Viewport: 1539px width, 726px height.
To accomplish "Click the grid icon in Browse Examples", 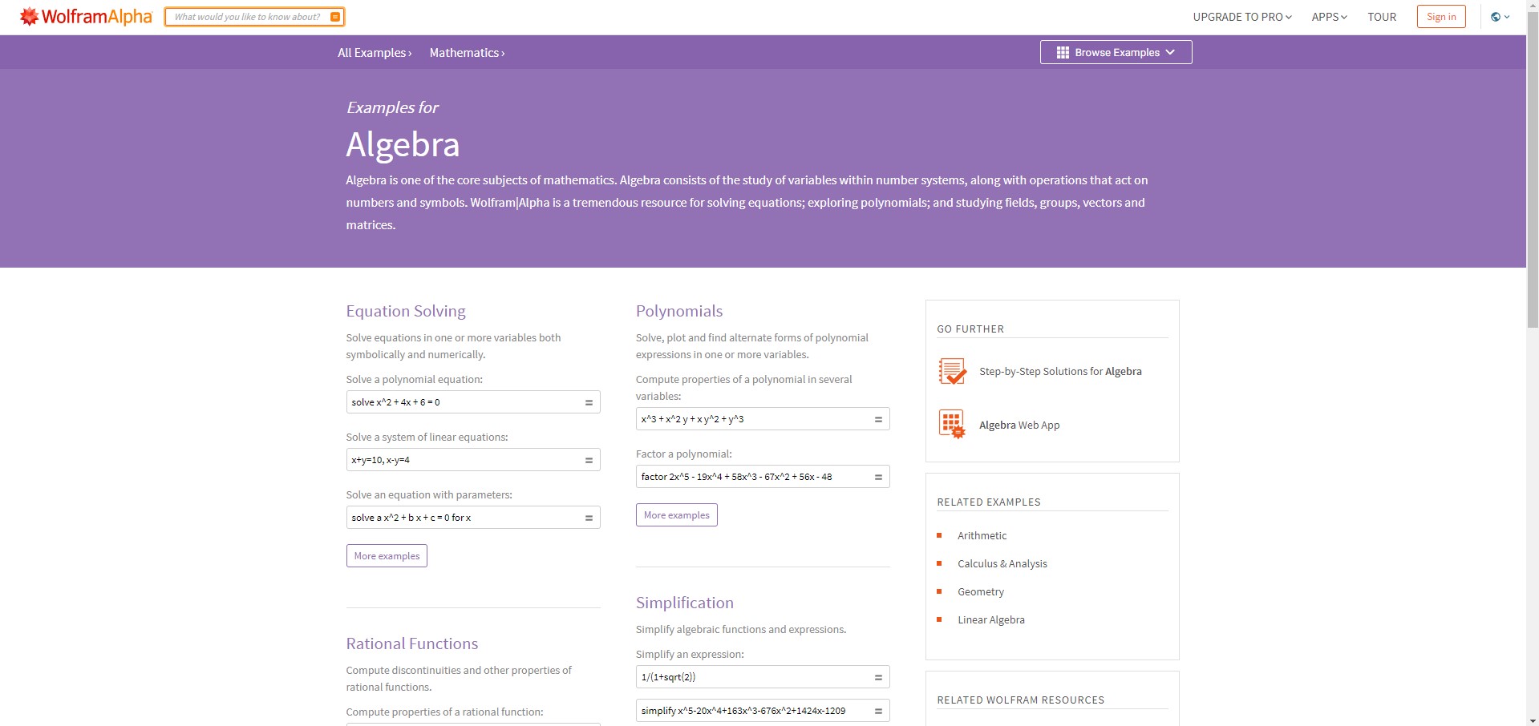I will click(1063, 52).
